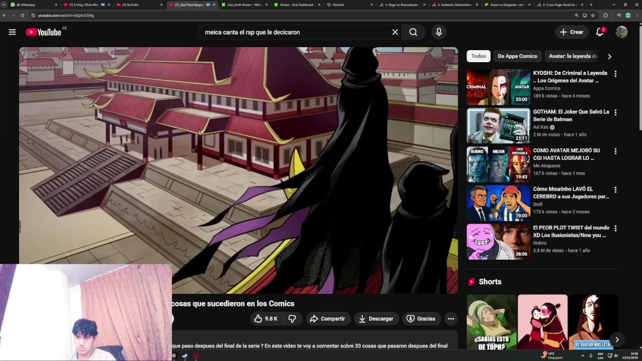Click the Compartir button
Image resolution: width=642 pixels, height=361 pixels.
pyautogui.click(x=328, y=319)
